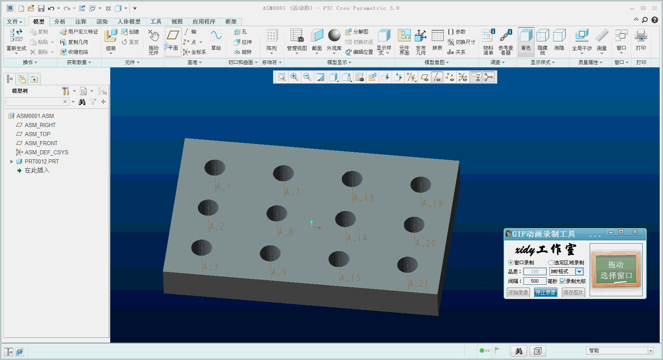The image size is (663, 360).
Task: Select 窗口录制 radio option
Action: [x=511, y=263]
